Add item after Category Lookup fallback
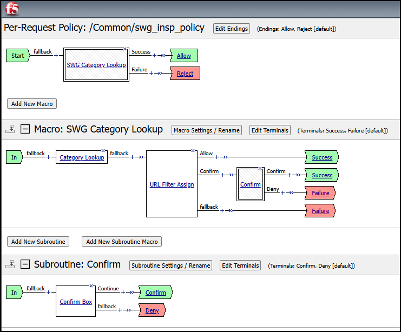Image resolution: width=401 pixels, height=332 pixels. (x=132, y=157)
